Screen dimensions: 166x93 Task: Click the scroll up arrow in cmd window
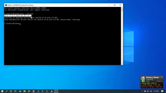[x=122, y=8]
